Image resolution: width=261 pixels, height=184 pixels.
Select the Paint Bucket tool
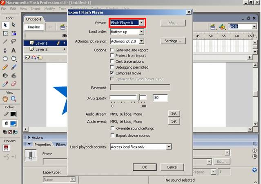(13, 75)
